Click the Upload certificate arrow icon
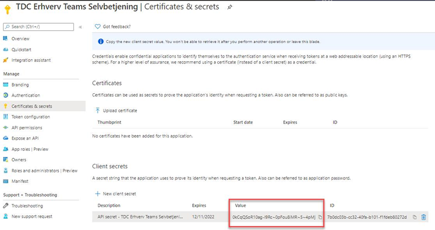Image resolution: width=435 pixels, height=230 pixels. point(98,111)
